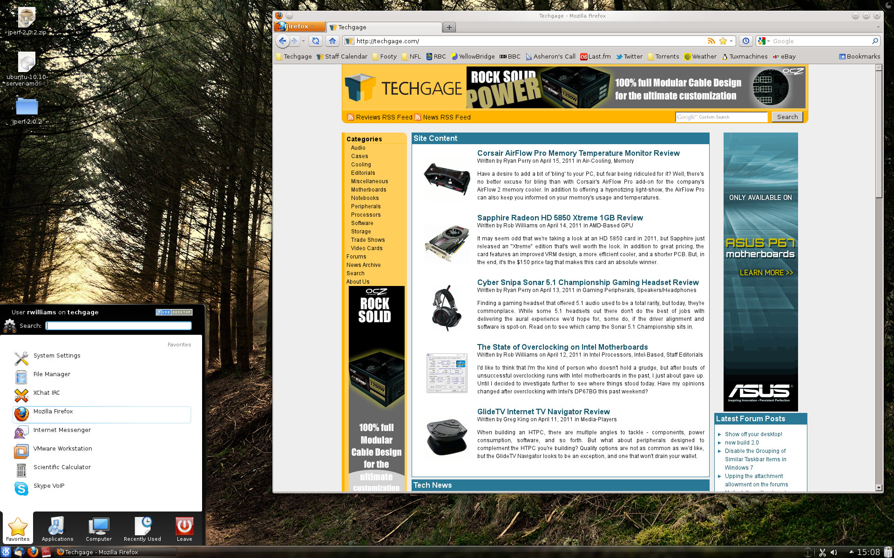The width and height of the screenshot is (894, 558).
Task: Click the bookmark star in address bar
Action: 723,41
